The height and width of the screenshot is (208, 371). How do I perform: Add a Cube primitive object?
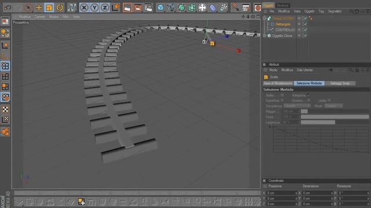[x=161, y=8]
